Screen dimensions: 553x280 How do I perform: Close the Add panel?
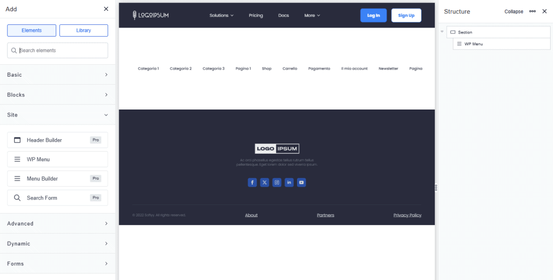[106, 9]
